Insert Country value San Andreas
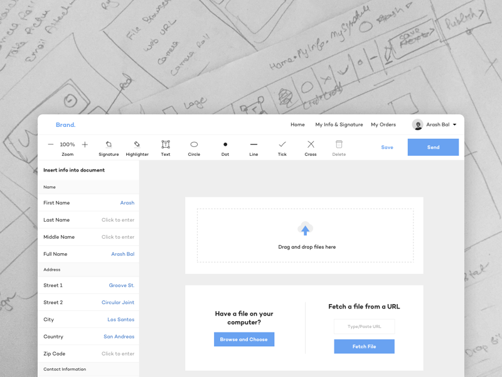This screenshot has height=377, width=502. tap(119, 336)
